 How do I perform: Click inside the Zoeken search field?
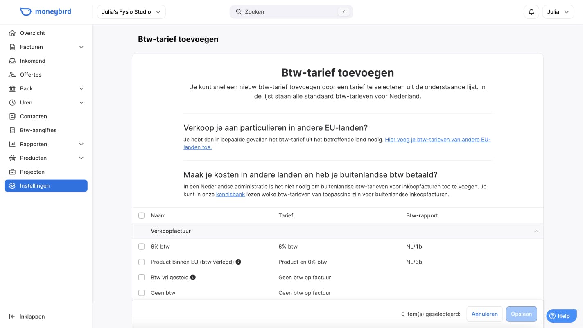[x=291, y=11]
